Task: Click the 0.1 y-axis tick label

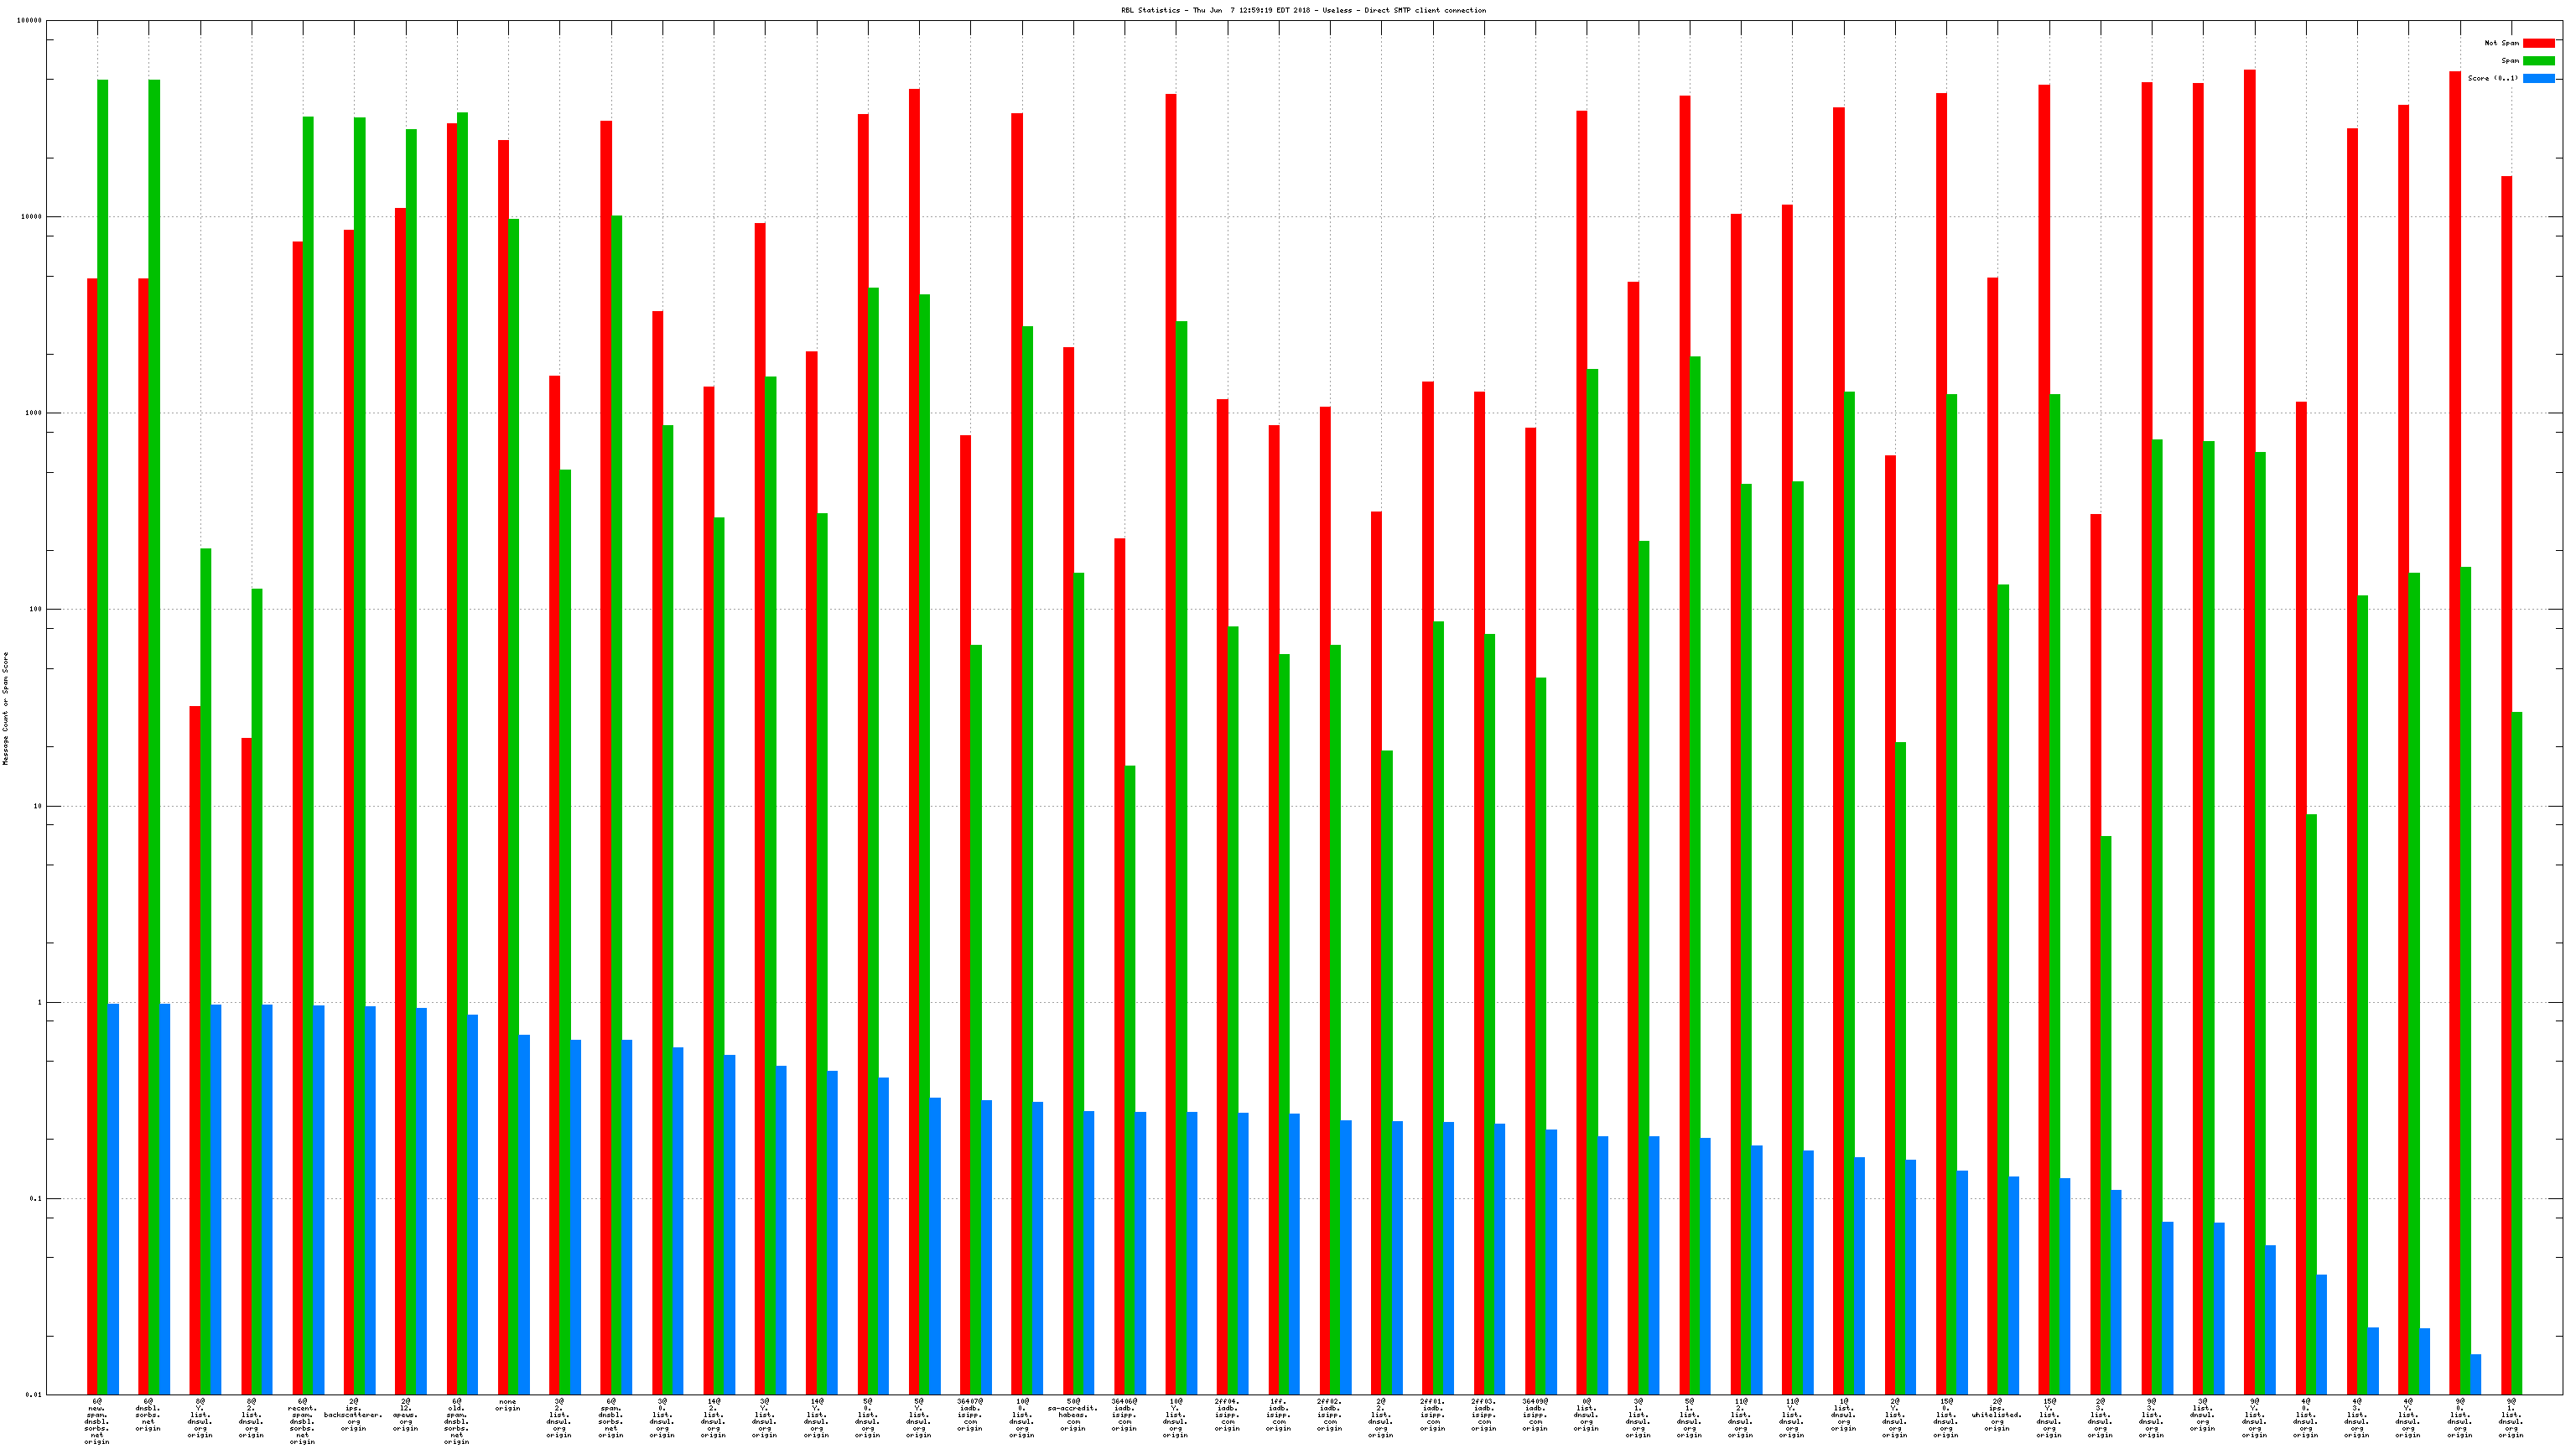Action: [35, 1198]
